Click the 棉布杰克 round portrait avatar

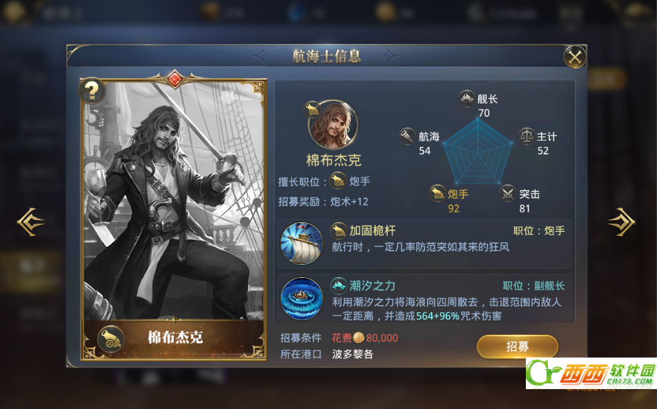point(333,125)
